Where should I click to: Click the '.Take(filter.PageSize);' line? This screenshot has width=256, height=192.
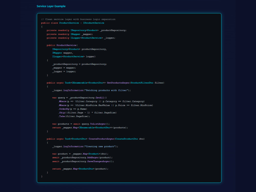(74, 116)
